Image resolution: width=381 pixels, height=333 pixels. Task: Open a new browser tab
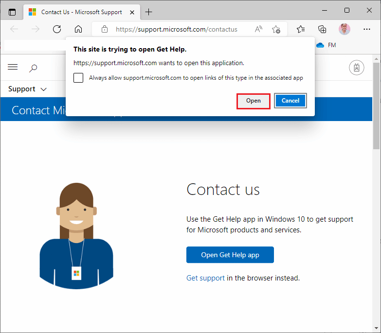(x=148, y=12)
